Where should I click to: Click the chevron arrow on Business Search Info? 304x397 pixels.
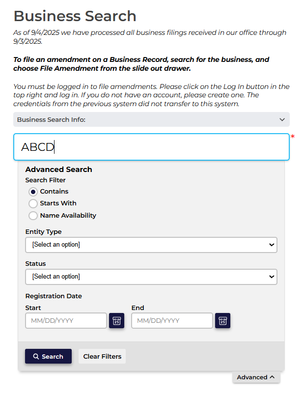point(282,119)
